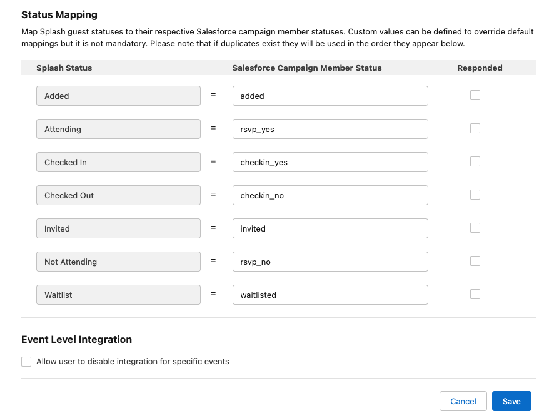Focus the 'checkin_yes' input field

coord(330,162)
